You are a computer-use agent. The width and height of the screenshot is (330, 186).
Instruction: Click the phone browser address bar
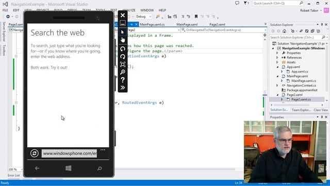[x=69, y=153]
